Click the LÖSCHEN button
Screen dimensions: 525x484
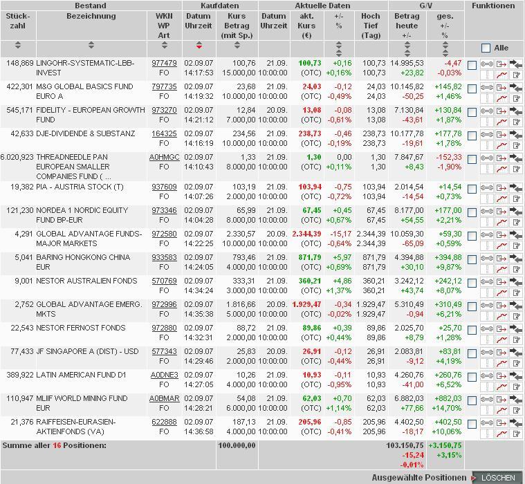point(498,478)
